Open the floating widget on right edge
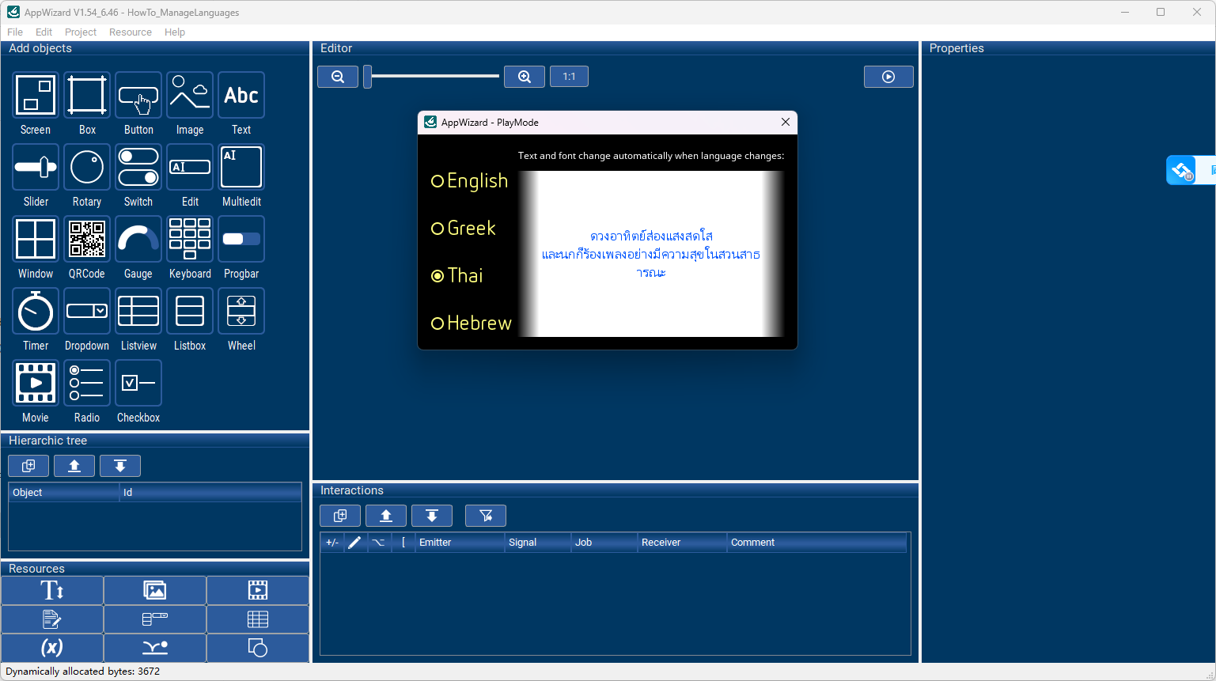Image resolution: width=1216 pixels, height=681 pixels. tap(1191, 170)
